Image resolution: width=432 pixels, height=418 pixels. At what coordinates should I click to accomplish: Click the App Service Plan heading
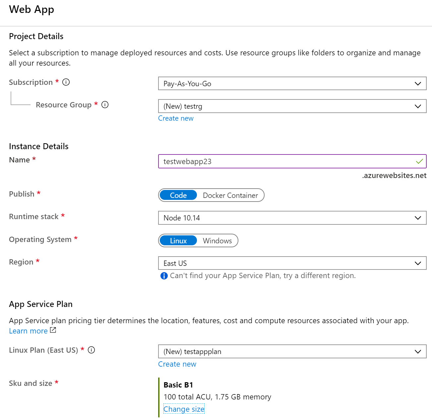41,304
